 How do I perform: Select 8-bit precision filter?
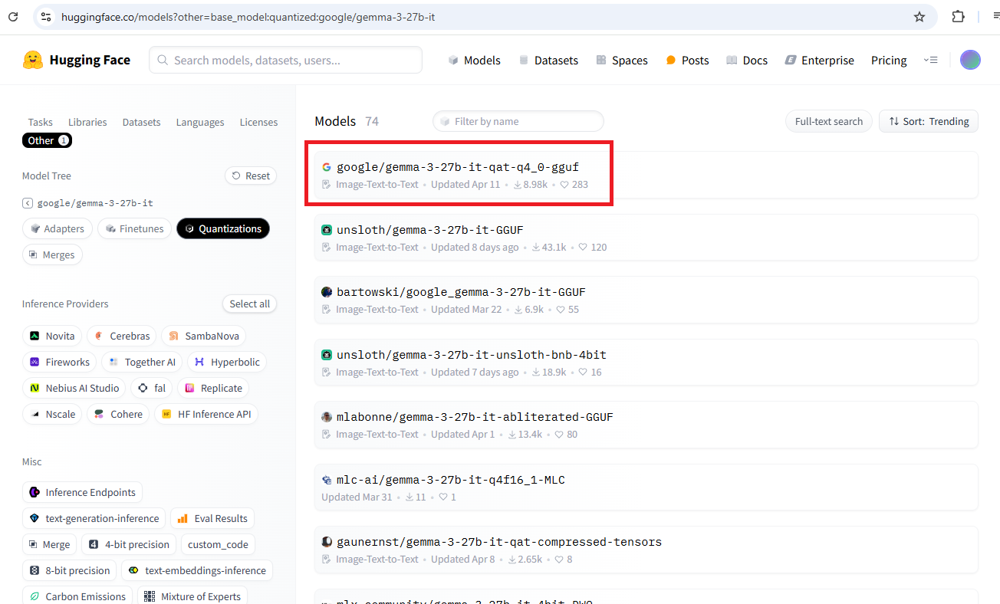click(x=70, y=570)
